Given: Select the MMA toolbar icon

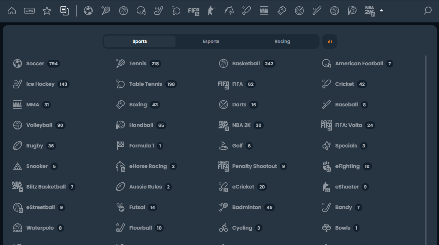Looking at the screenshot, I should click(x=263, y=11).
